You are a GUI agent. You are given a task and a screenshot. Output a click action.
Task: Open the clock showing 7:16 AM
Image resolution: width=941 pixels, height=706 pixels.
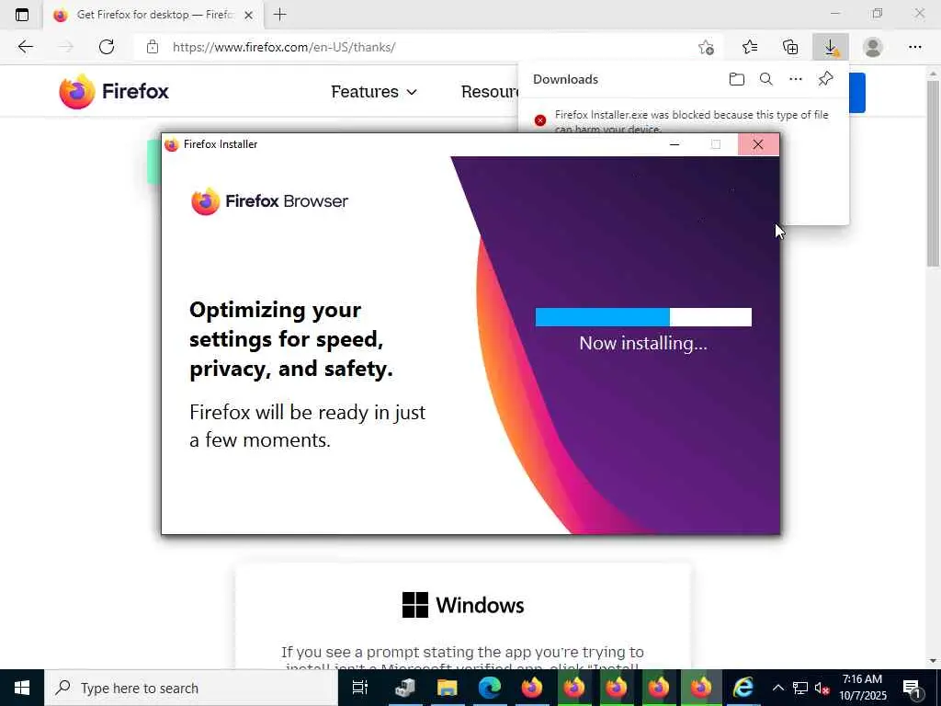862,688
